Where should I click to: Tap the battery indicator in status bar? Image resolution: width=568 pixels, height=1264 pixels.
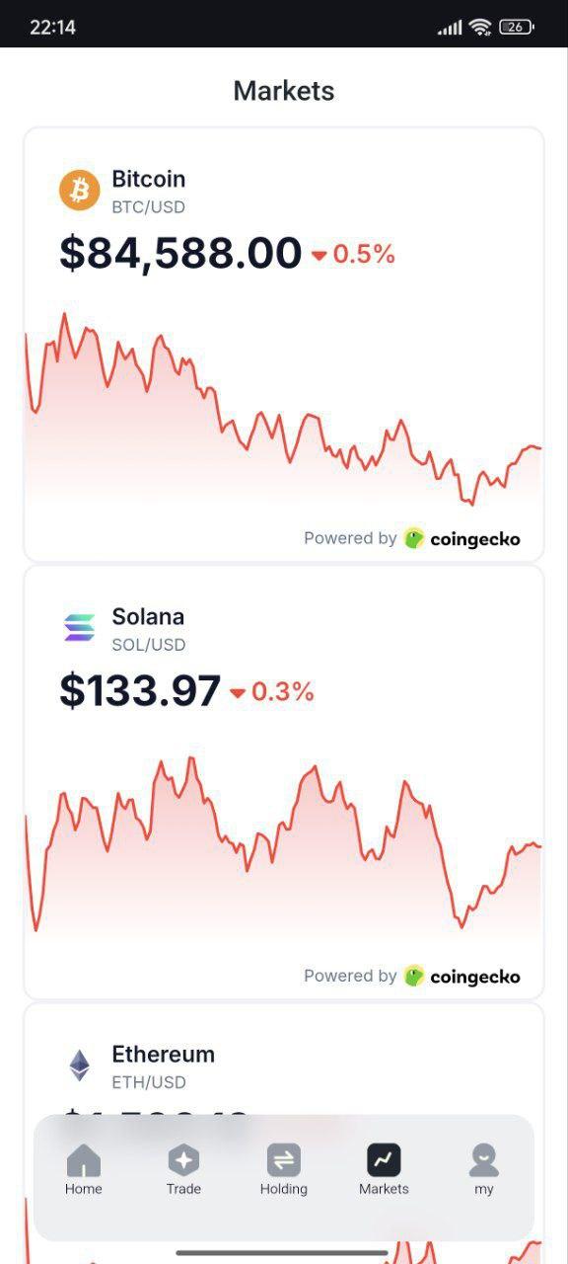(x=517, y=27)
